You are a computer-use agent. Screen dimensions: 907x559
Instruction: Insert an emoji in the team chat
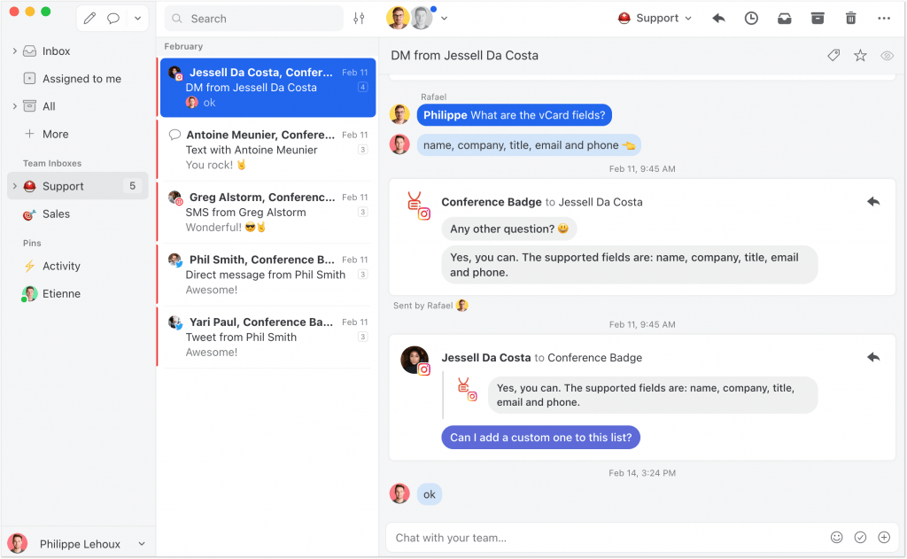(838, 538)
